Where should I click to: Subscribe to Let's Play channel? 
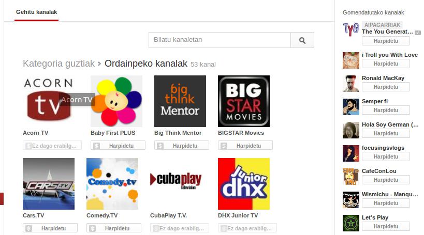click(386, 226)
